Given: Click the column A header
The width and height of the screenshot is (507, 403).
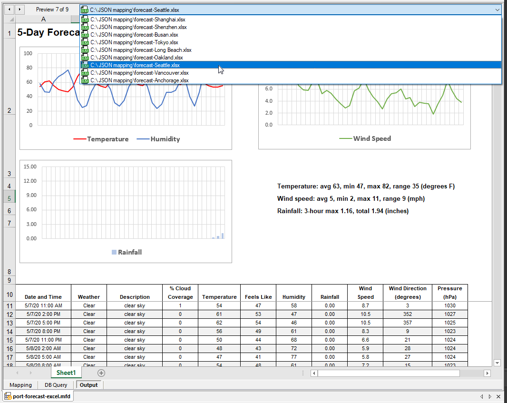Looking at the screenshot, I should tap(43, 19).
